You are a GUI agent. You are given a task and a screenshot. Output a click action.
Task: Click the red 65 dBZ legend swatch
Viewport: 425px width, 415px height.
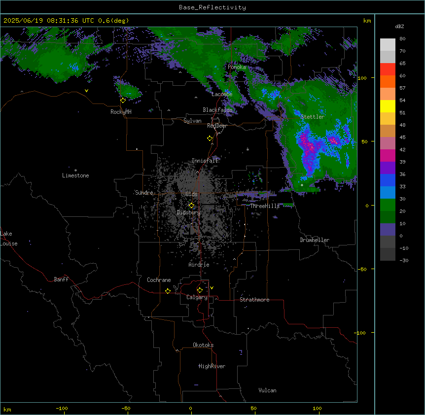[x=388, y=69]
